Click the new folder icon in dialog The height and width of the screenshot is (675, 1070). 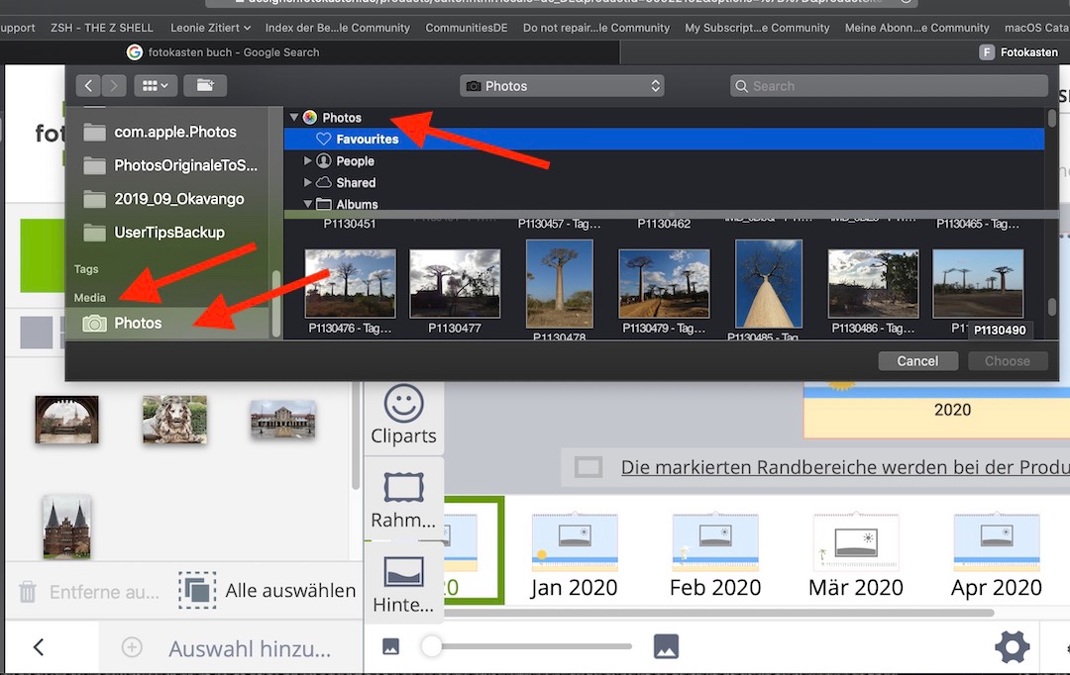(x=205, y=86)
